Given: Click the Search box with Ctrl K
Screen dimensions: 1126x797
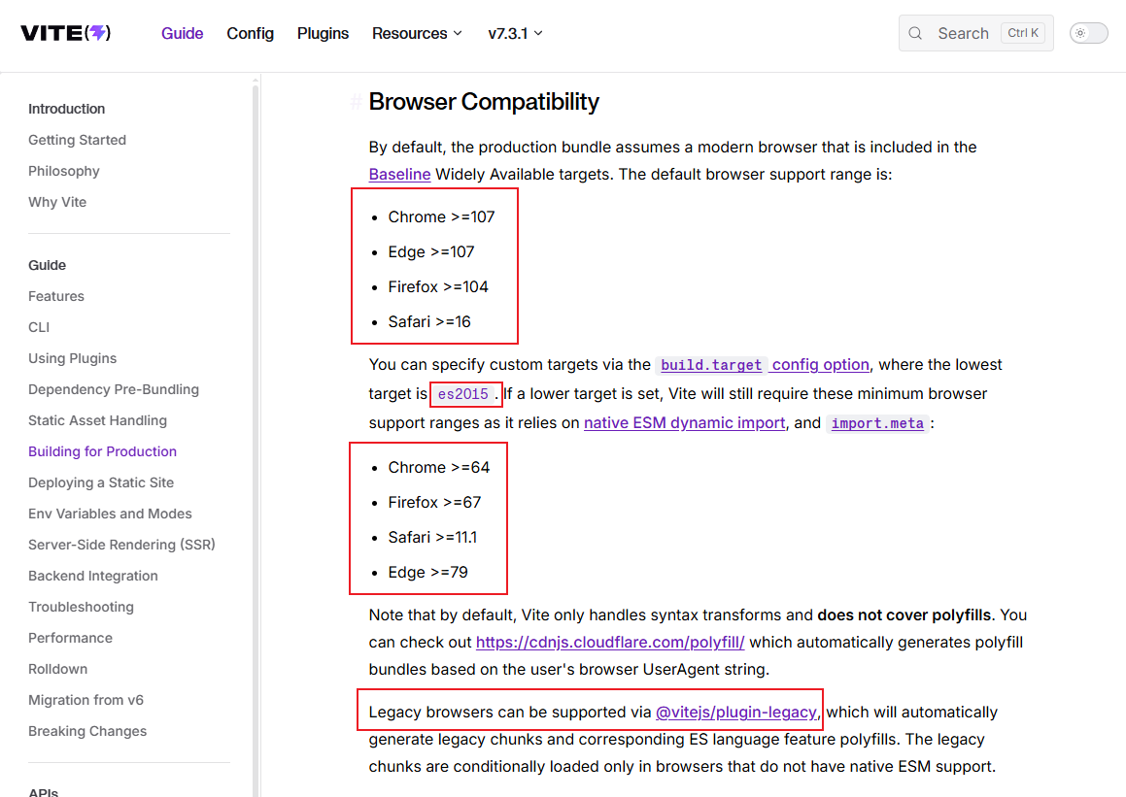Looking at the screenshot, I should (975, 33).
